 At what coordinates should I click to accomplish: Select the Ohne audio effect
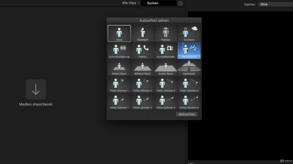pos(119,33)
